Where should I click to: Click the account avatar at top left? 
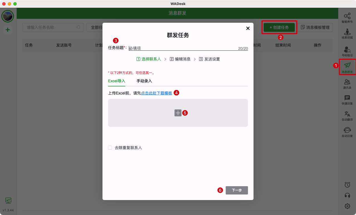(x=8, y=16)
